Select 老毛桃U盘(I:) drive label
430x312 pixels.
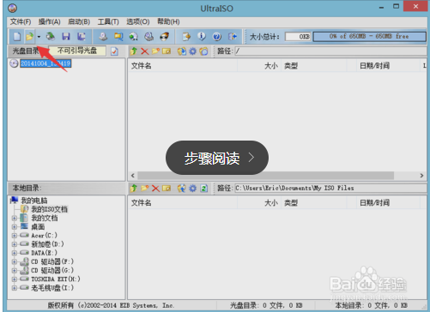click(x=52, y=288)
